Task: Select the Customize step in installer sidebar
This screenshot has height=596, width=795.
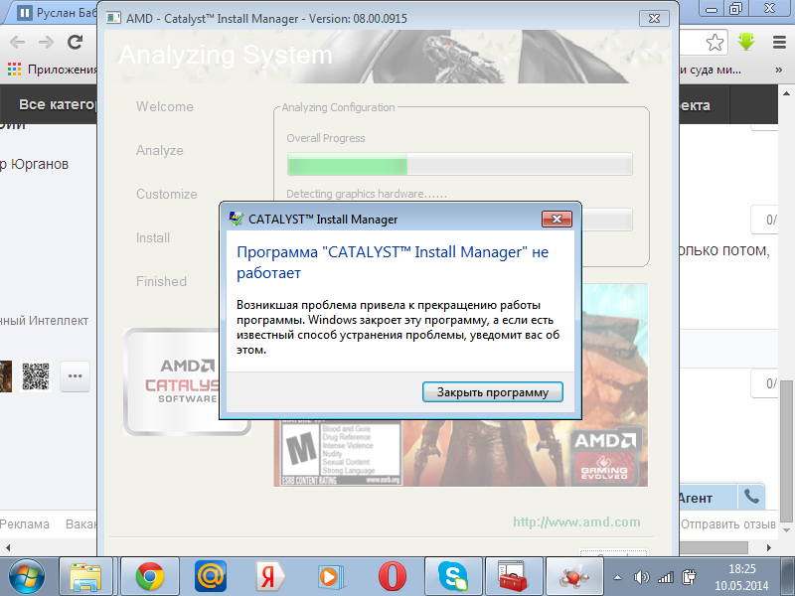Action: (x=166, y=194)
